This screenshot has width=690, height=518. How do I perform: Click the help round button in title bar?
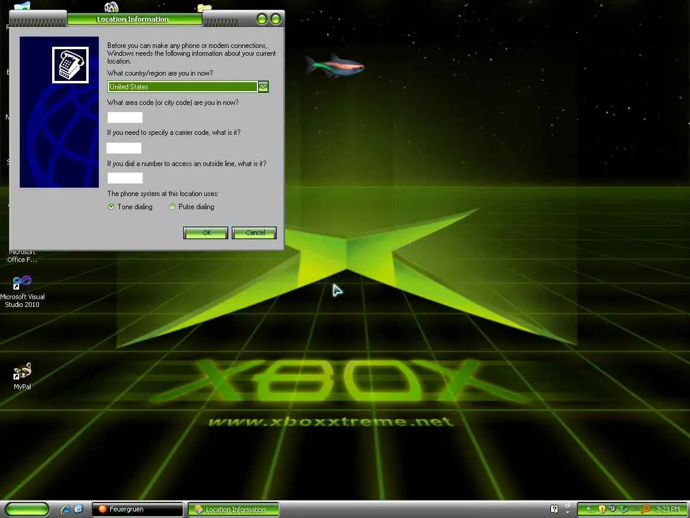tap(262, 19)
